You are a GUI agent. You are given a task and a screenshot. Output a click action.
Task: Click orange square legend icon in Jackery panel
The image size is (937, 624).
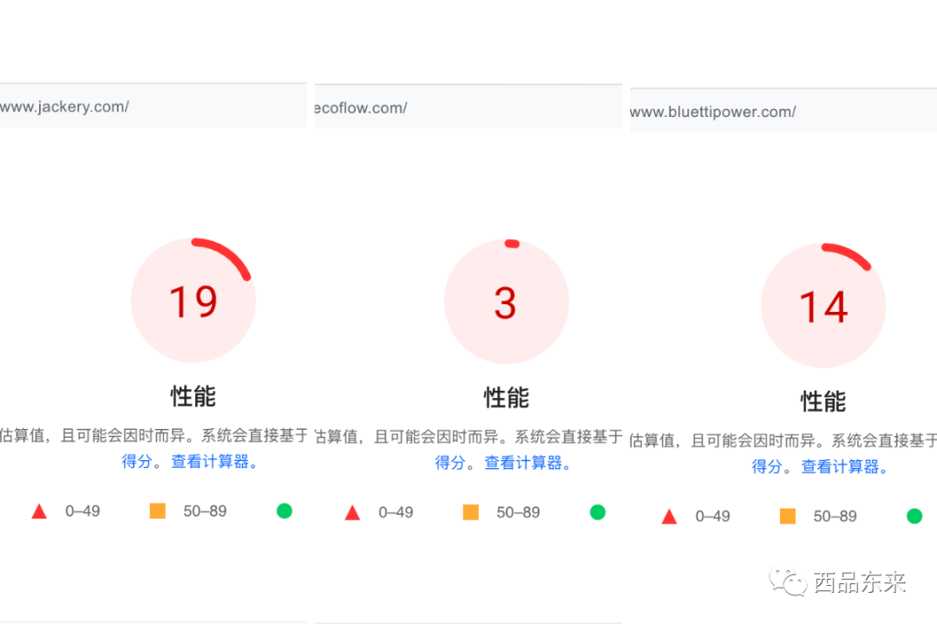click(158, 511)
